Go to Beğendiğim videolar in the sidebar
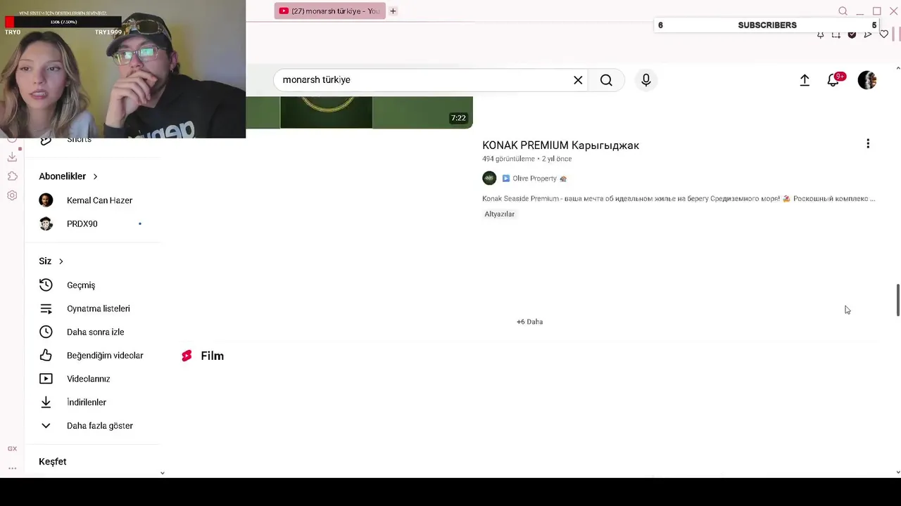The height and width of the screenshot is (506, 901). pos(105,356)
